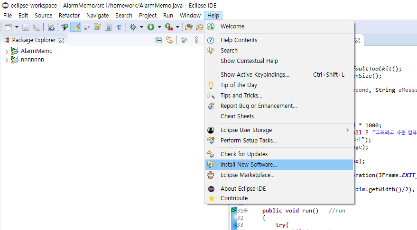This screenshot has height=230, width=417.
Task: Open the External Tools dropdown arrow
Action: [177, 27]
